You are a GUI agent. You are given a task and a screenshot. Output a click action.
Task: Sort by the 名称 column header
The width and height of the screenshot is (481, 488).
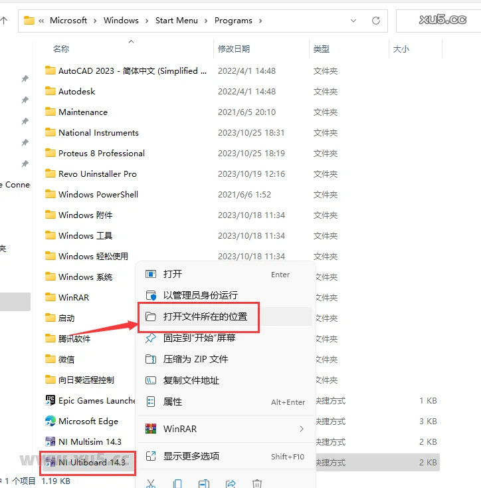pyautogui.click(x=61, y=49)
